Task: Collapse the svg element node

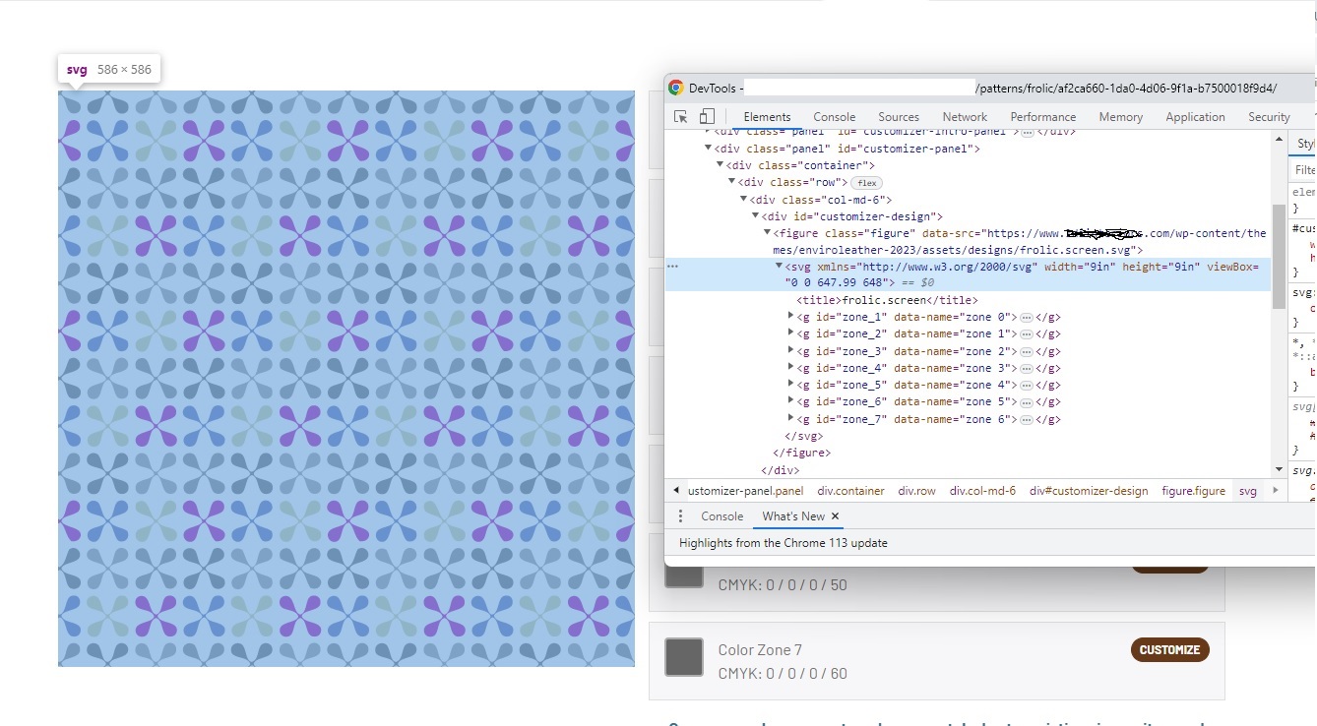Action: [x=779, y=266]
